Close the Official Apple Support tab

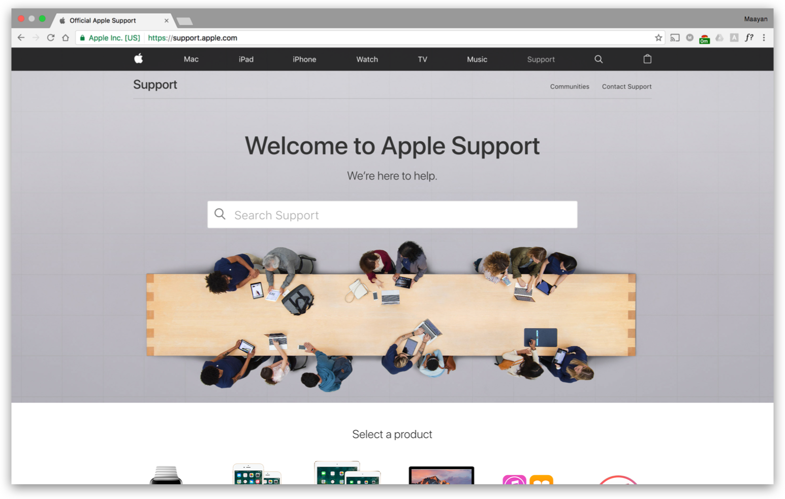(x=166, y=21)
